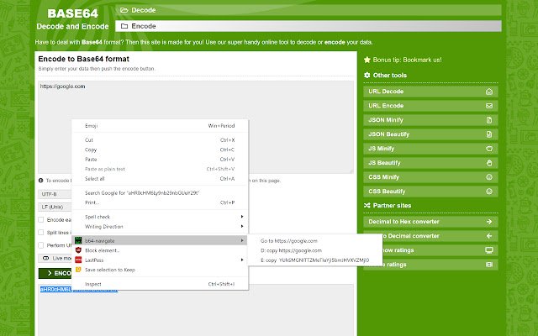Expand the Writing Direction submenu arrow
Viewport: 538px width, 336px height.
[x=242, y=226]
